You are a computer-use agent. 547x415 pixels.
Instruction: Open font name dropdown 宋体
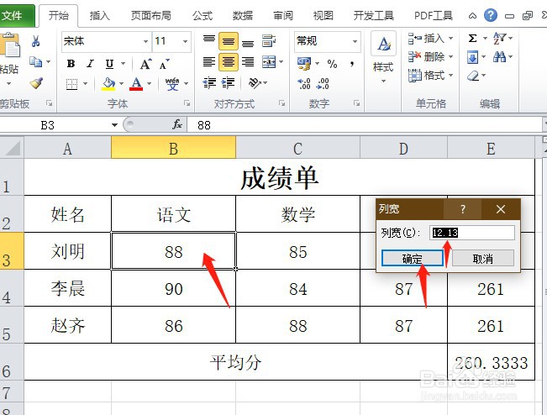pos(146,41)
